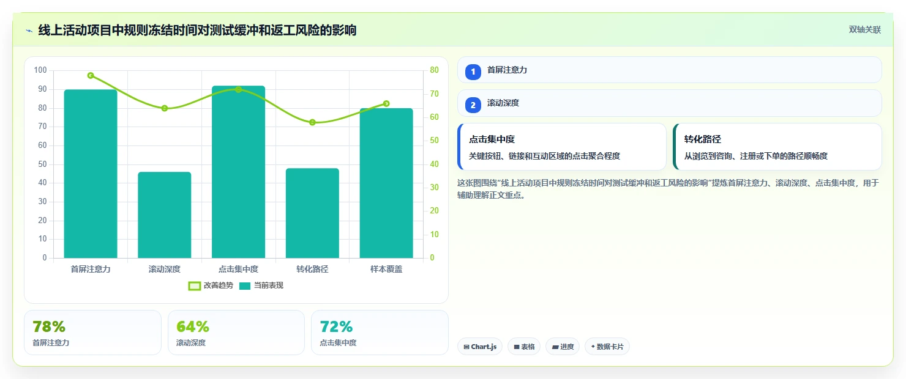Click the 进度 tag chip
Viewport: 906px width, 379px height.
click(563, 347)
